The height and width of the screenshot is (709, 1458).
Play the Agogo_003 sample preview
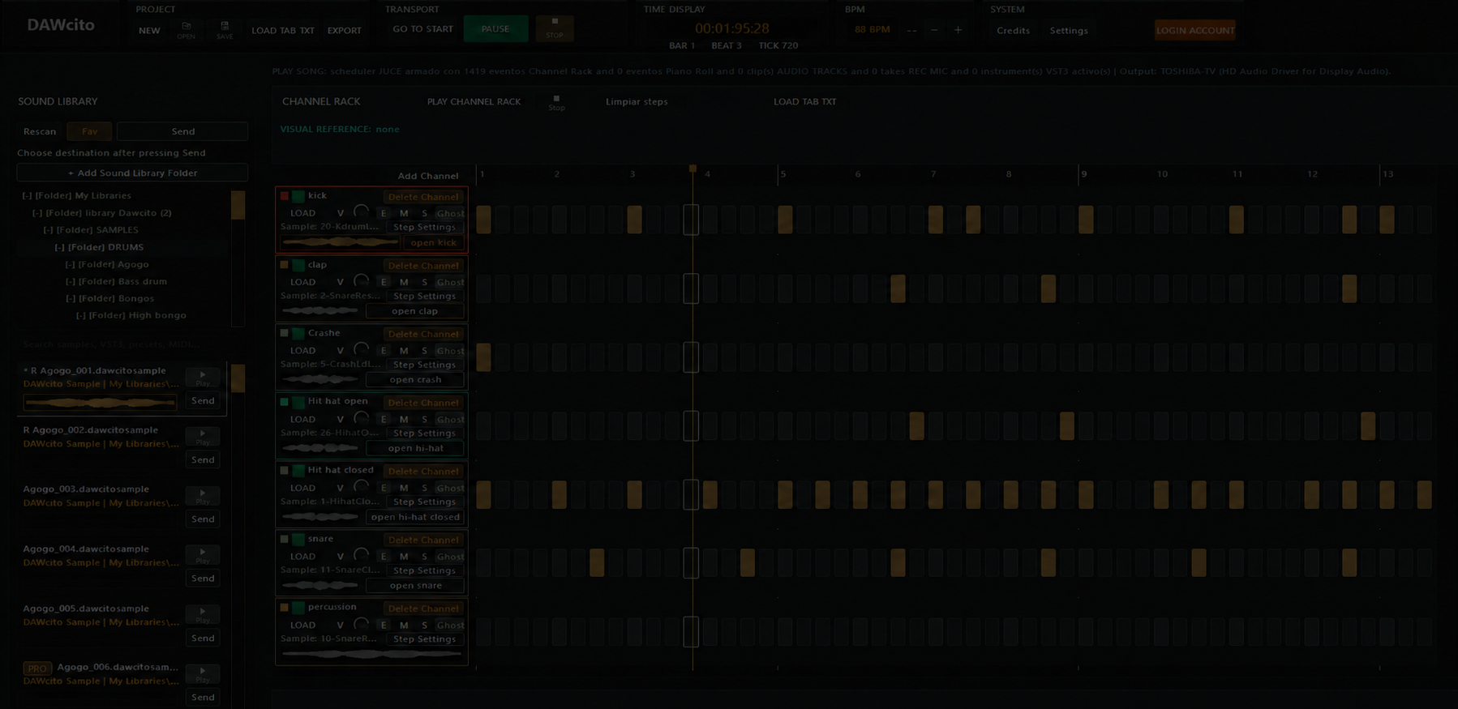203,496
